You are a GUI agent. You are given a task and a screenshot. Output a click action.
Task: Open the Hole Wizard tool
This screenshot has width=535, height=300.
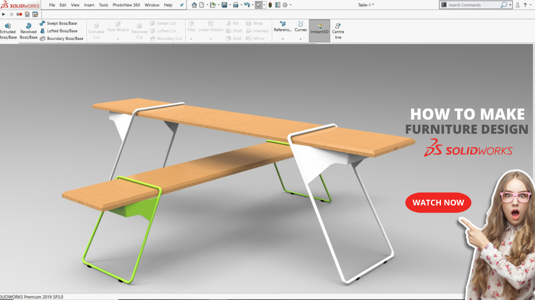118,27
